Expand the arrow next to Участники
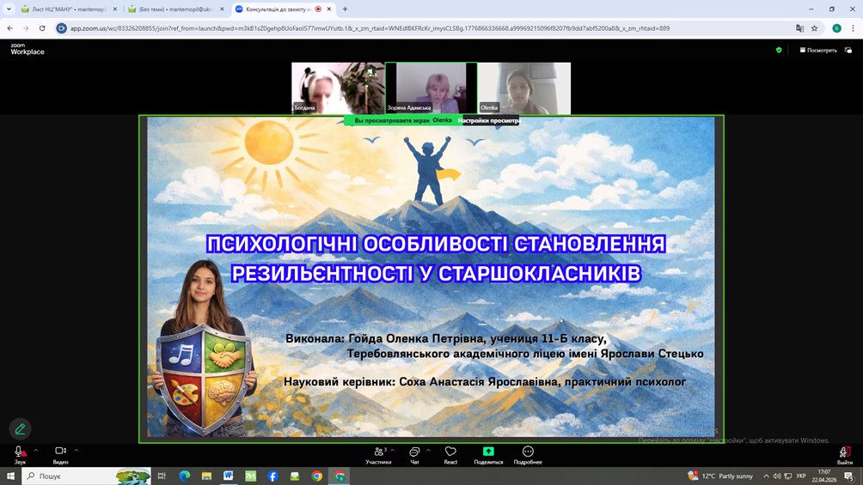Screen dimensions: 863x485 (393, 451)
